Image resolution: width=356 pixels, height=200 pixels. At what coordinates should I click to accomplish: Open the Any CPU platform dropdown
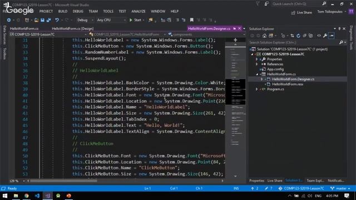pyautogui.click(x=111, y=20)
